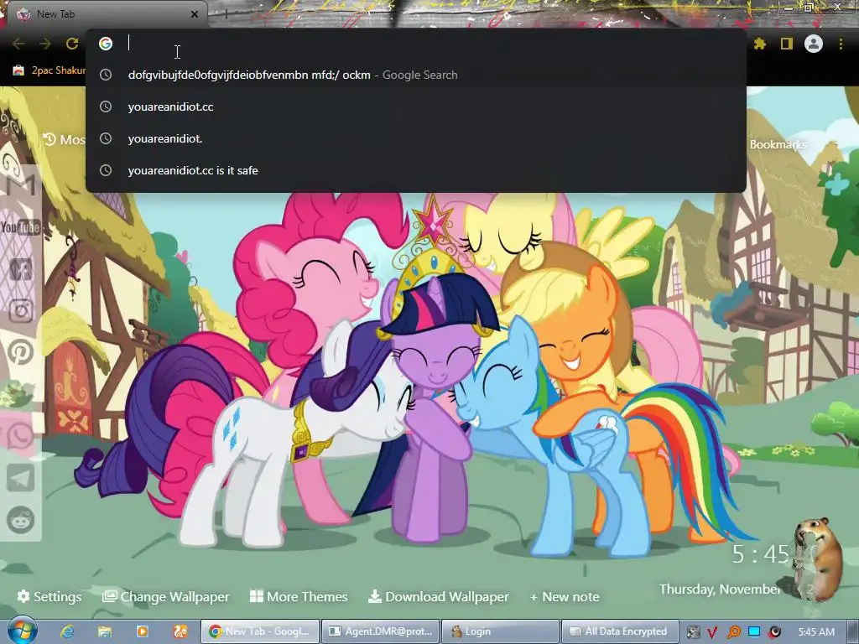Screen dimensions: 859x644
Task: Open Windows Explorer from the taskbar
Action: [105, 631]
